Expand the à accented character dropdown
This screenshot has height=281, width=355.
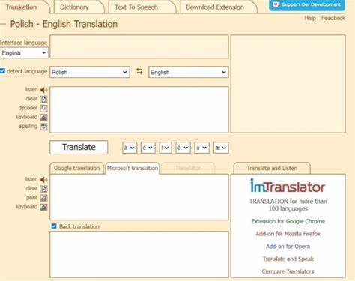130,148
